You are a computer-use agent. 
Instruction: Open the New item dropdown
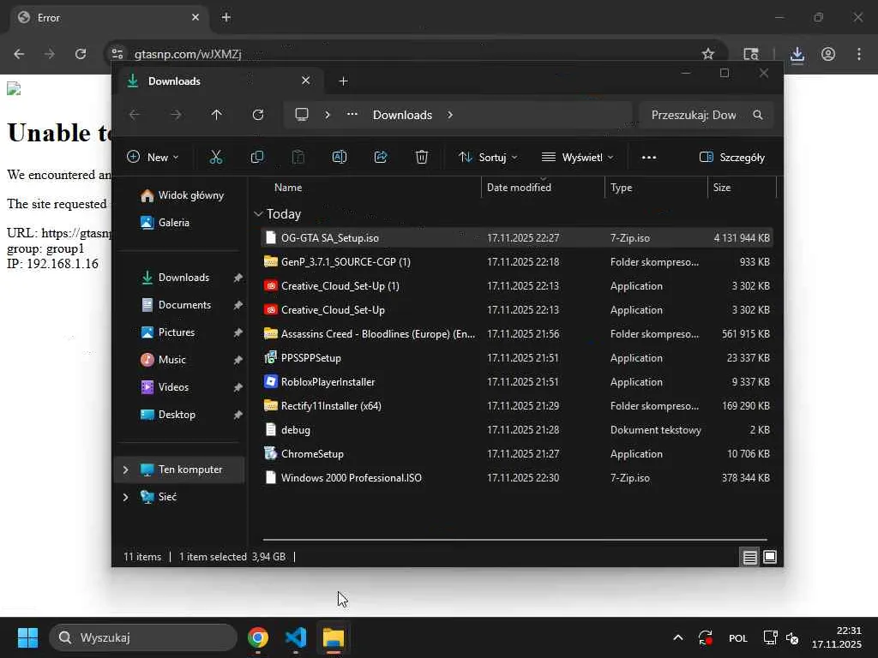tap(153, 157)
